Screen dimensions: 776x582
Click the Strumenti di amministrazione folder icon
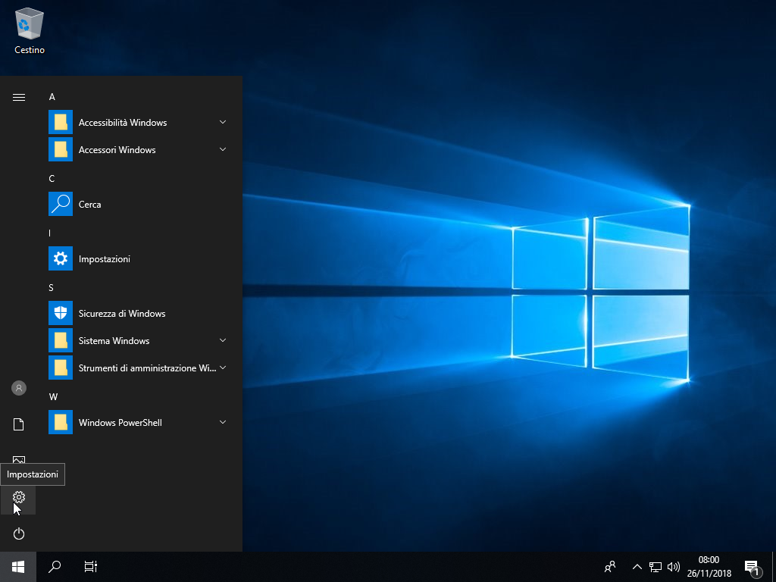tap(61, 368)
